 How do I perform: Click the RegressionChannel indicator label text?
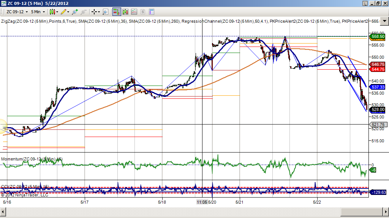click(x=225, y=21)
